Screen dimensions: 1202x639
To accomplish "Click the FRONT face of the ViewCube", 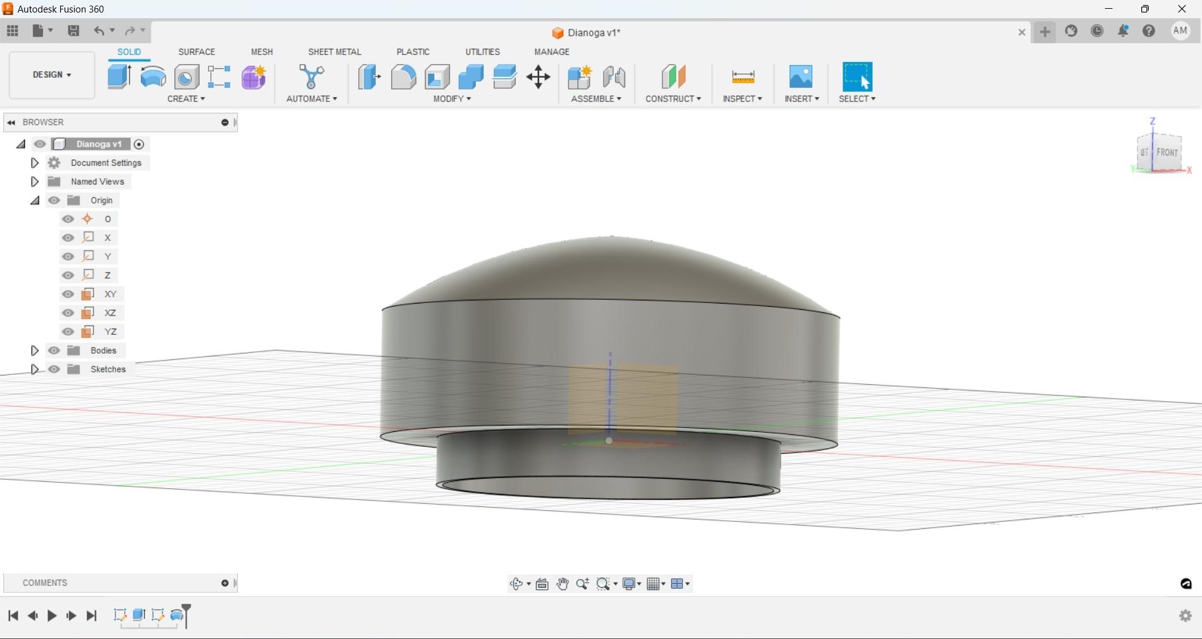I will pyautogui.click(x=1167, y=152).
